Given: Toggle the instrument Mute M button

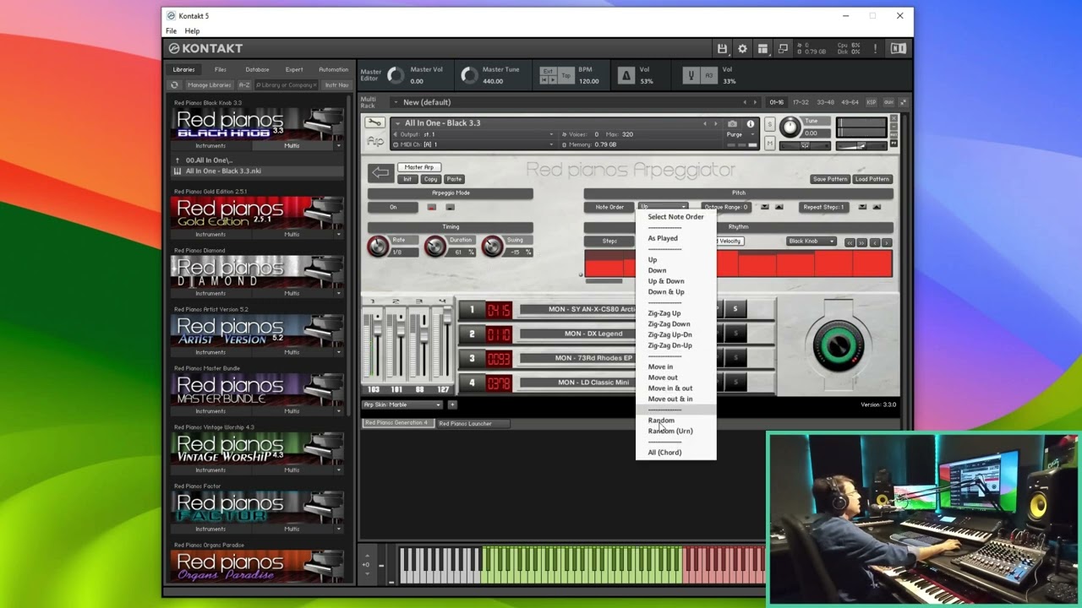Looking at the screenshot, I should point(769,144).
